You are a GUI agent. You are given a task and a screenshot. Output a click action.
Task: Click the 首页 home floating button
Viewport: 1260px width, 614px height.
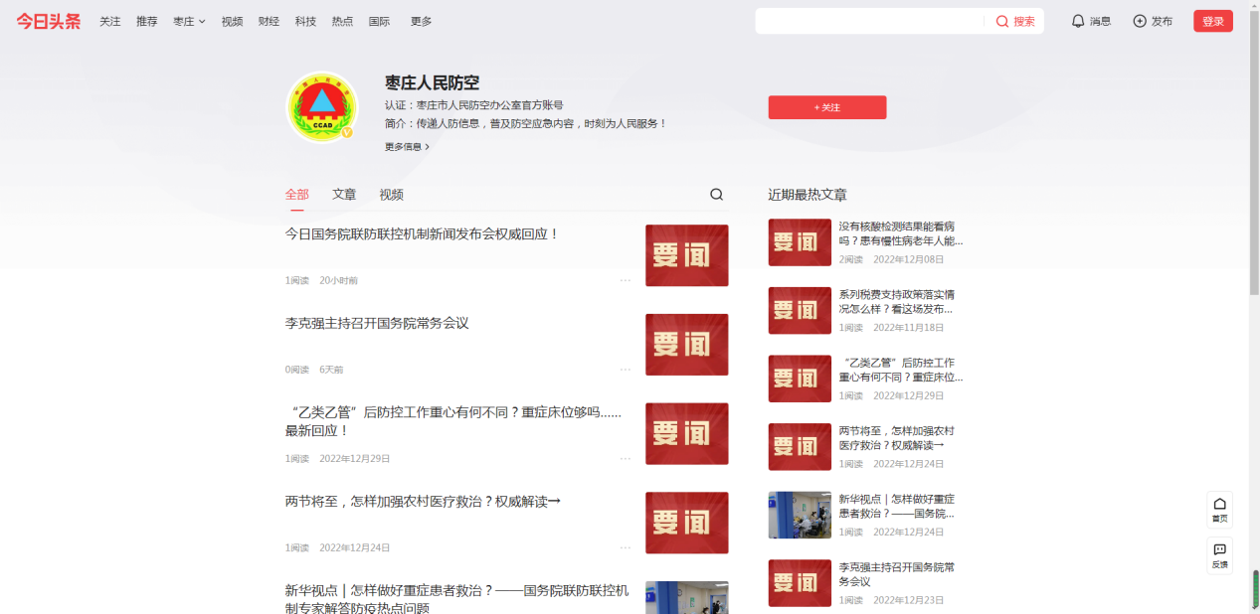(x=1219, y=510)
